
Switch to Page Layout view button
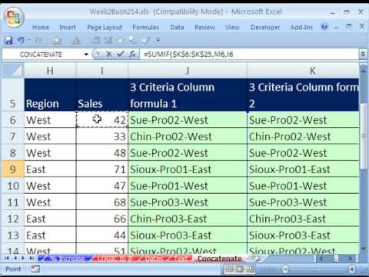pos(240,269)
